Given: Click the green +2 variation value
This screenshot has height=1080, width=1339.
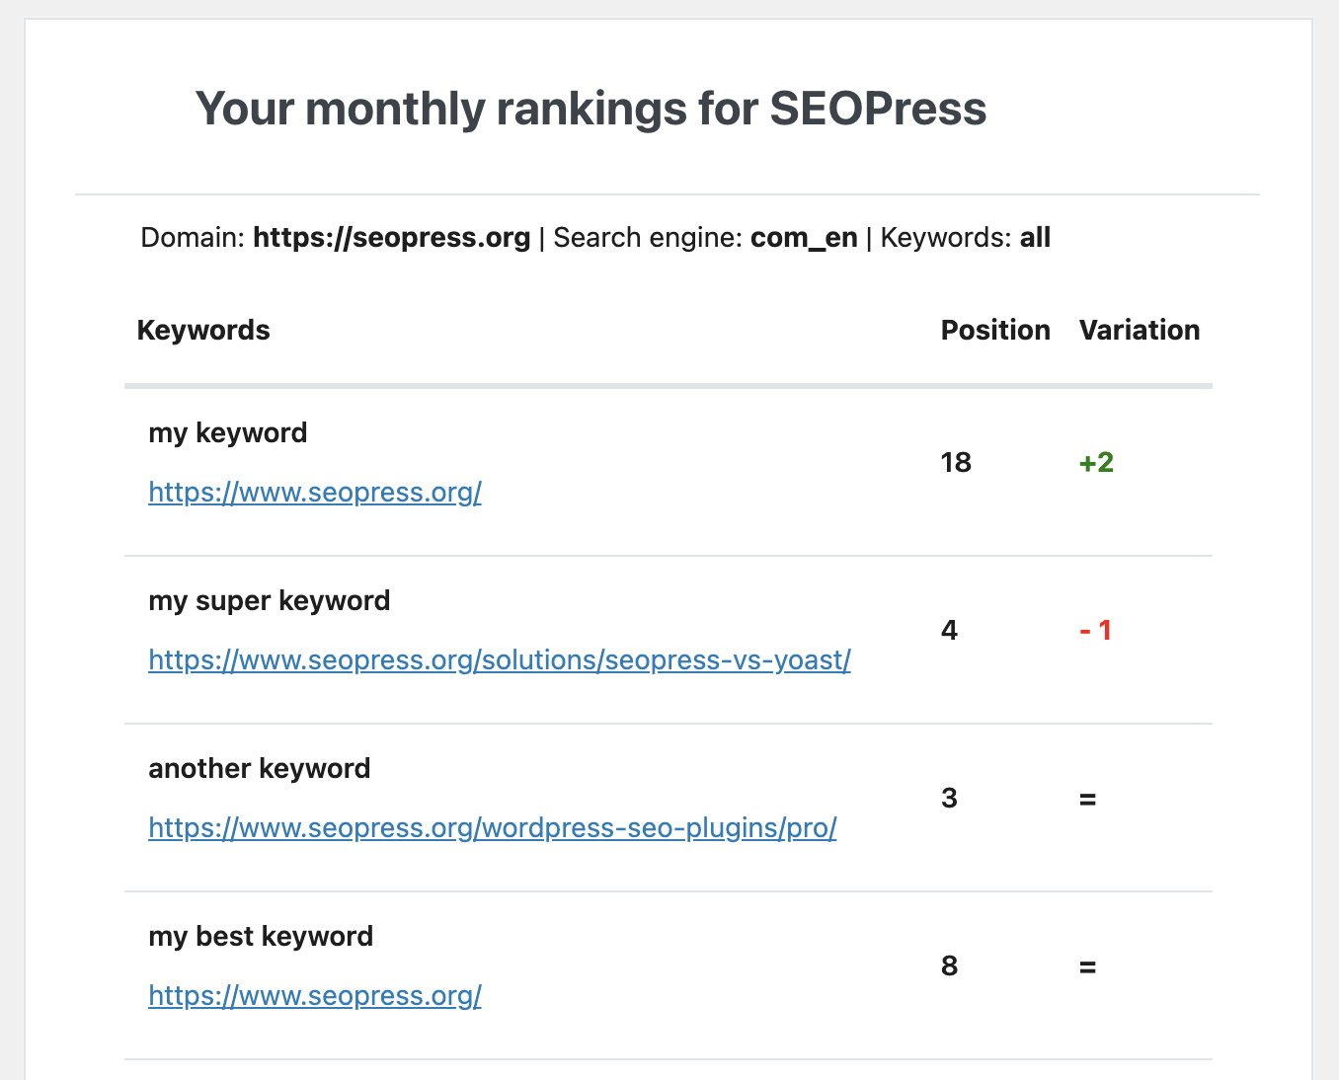Looking at the screenshot, I should (1096, 462).
